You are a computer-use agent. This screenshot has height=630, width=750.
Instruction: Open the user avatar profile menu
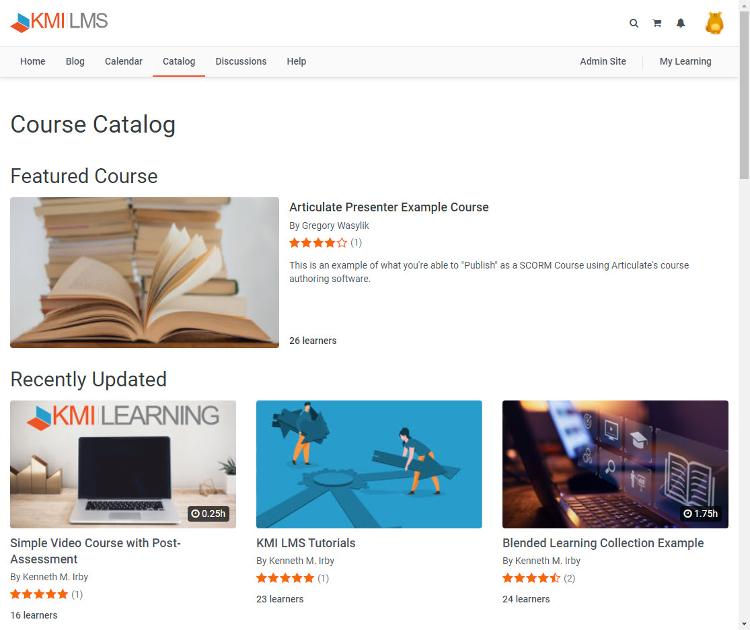[714, 23]
